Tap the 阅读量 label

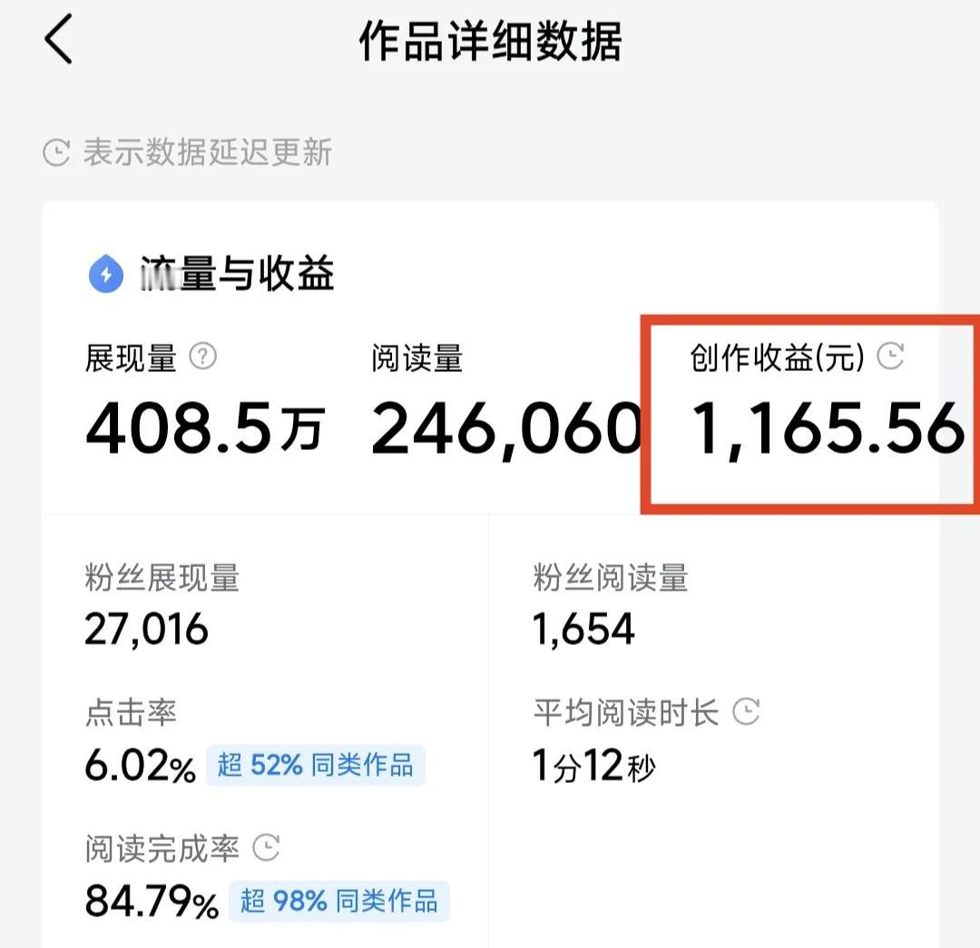(x=416, y=358)
